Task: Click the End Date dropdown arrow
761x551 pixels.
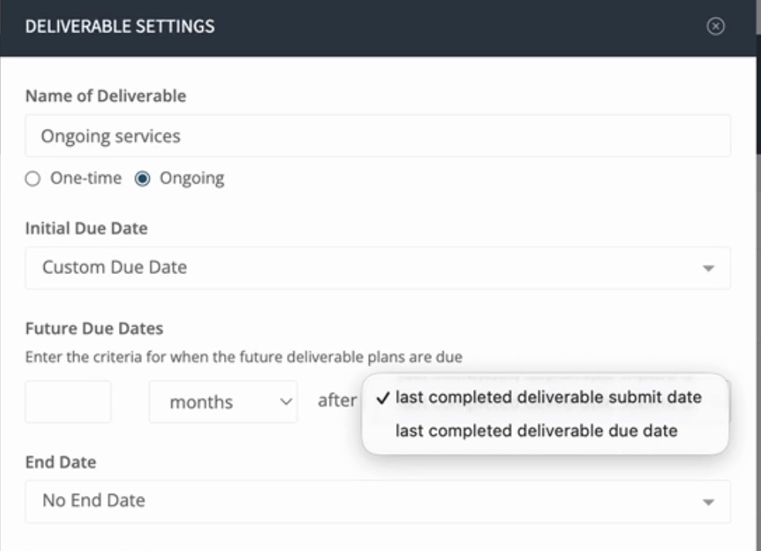Action: coord(709,502)
